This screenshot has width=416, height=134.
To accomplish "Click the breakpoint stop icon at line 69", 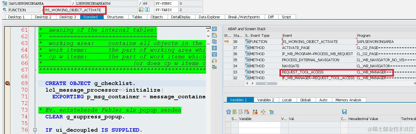I will 8,84.
